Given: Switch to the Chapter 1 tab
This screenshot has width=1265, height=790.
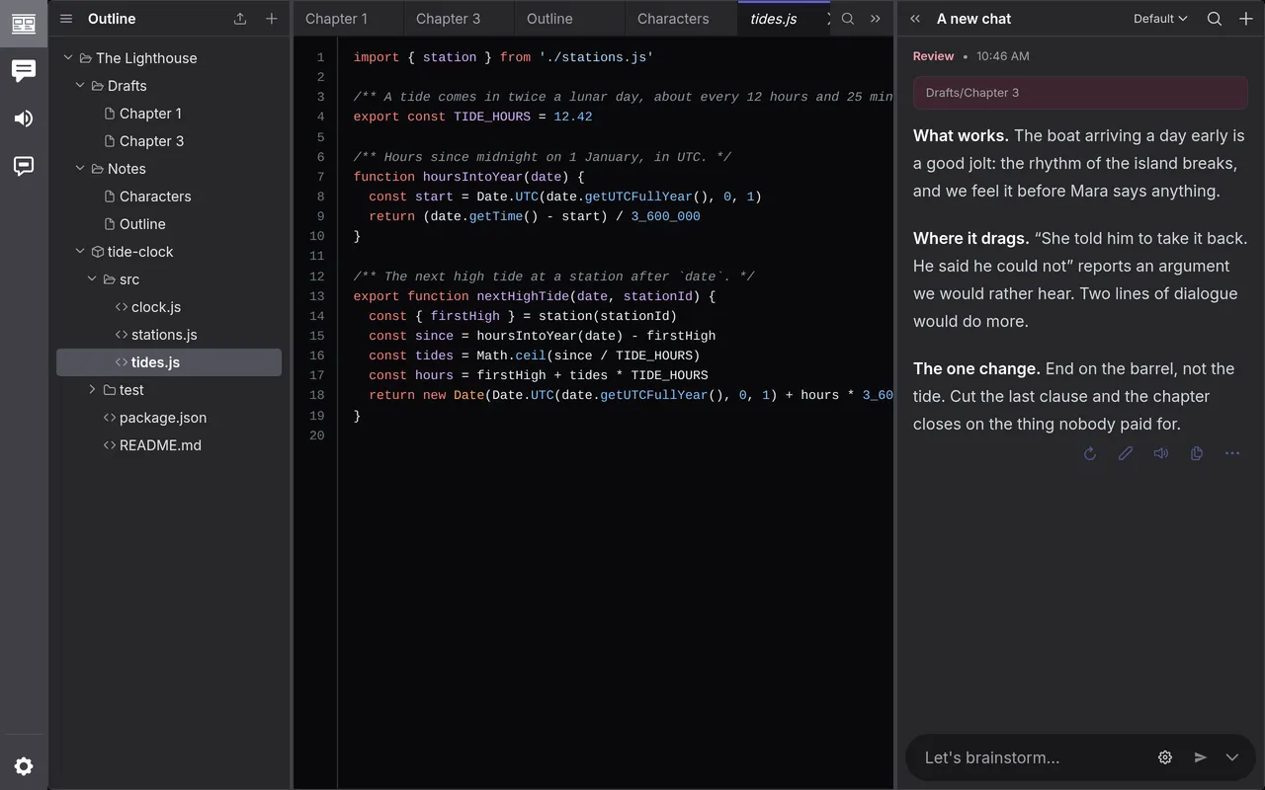Looking at the screenshot, I should 348,19.
